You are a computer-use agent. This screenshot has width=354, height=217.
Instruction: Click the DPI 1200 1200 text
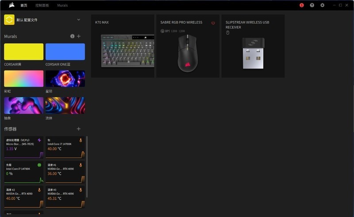tap(175, 31)
